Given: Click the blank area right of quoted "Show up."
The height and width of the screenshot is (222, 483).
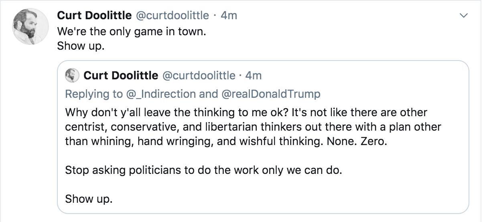Looking at the screenshot, I should (281, 199).
